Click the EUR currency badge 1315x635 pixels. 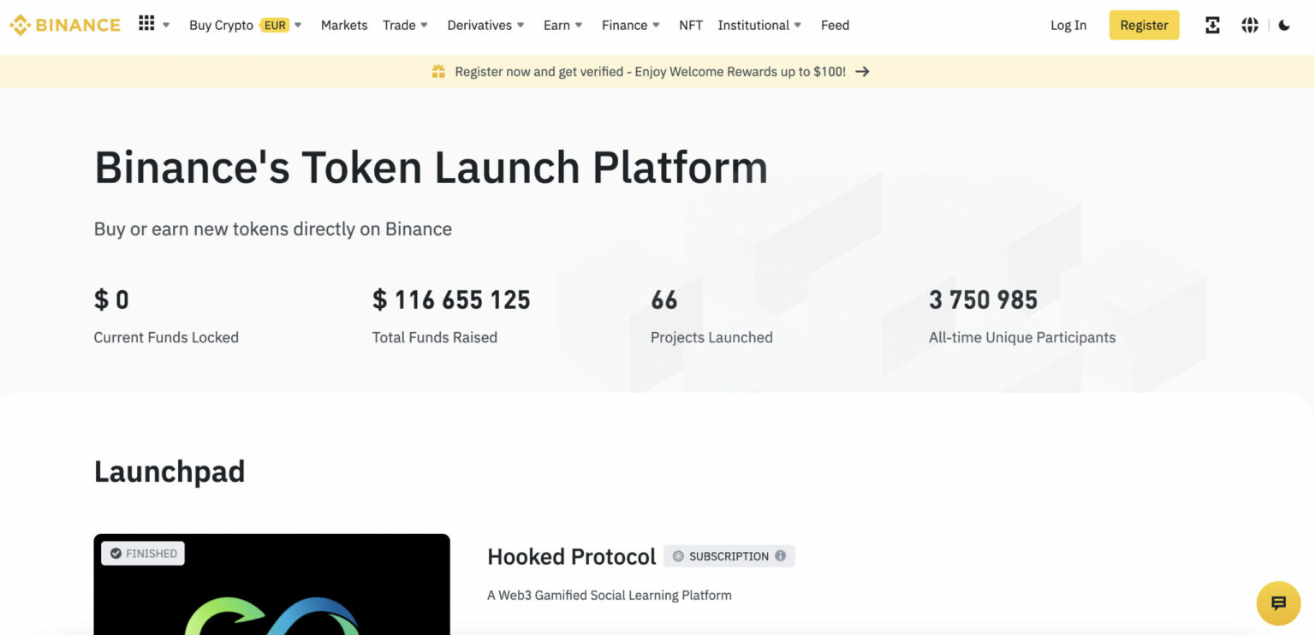point(275,25)
